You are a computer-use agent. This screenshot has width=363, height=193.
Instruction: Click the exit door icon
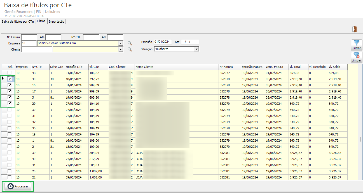[x=355, y=29]
